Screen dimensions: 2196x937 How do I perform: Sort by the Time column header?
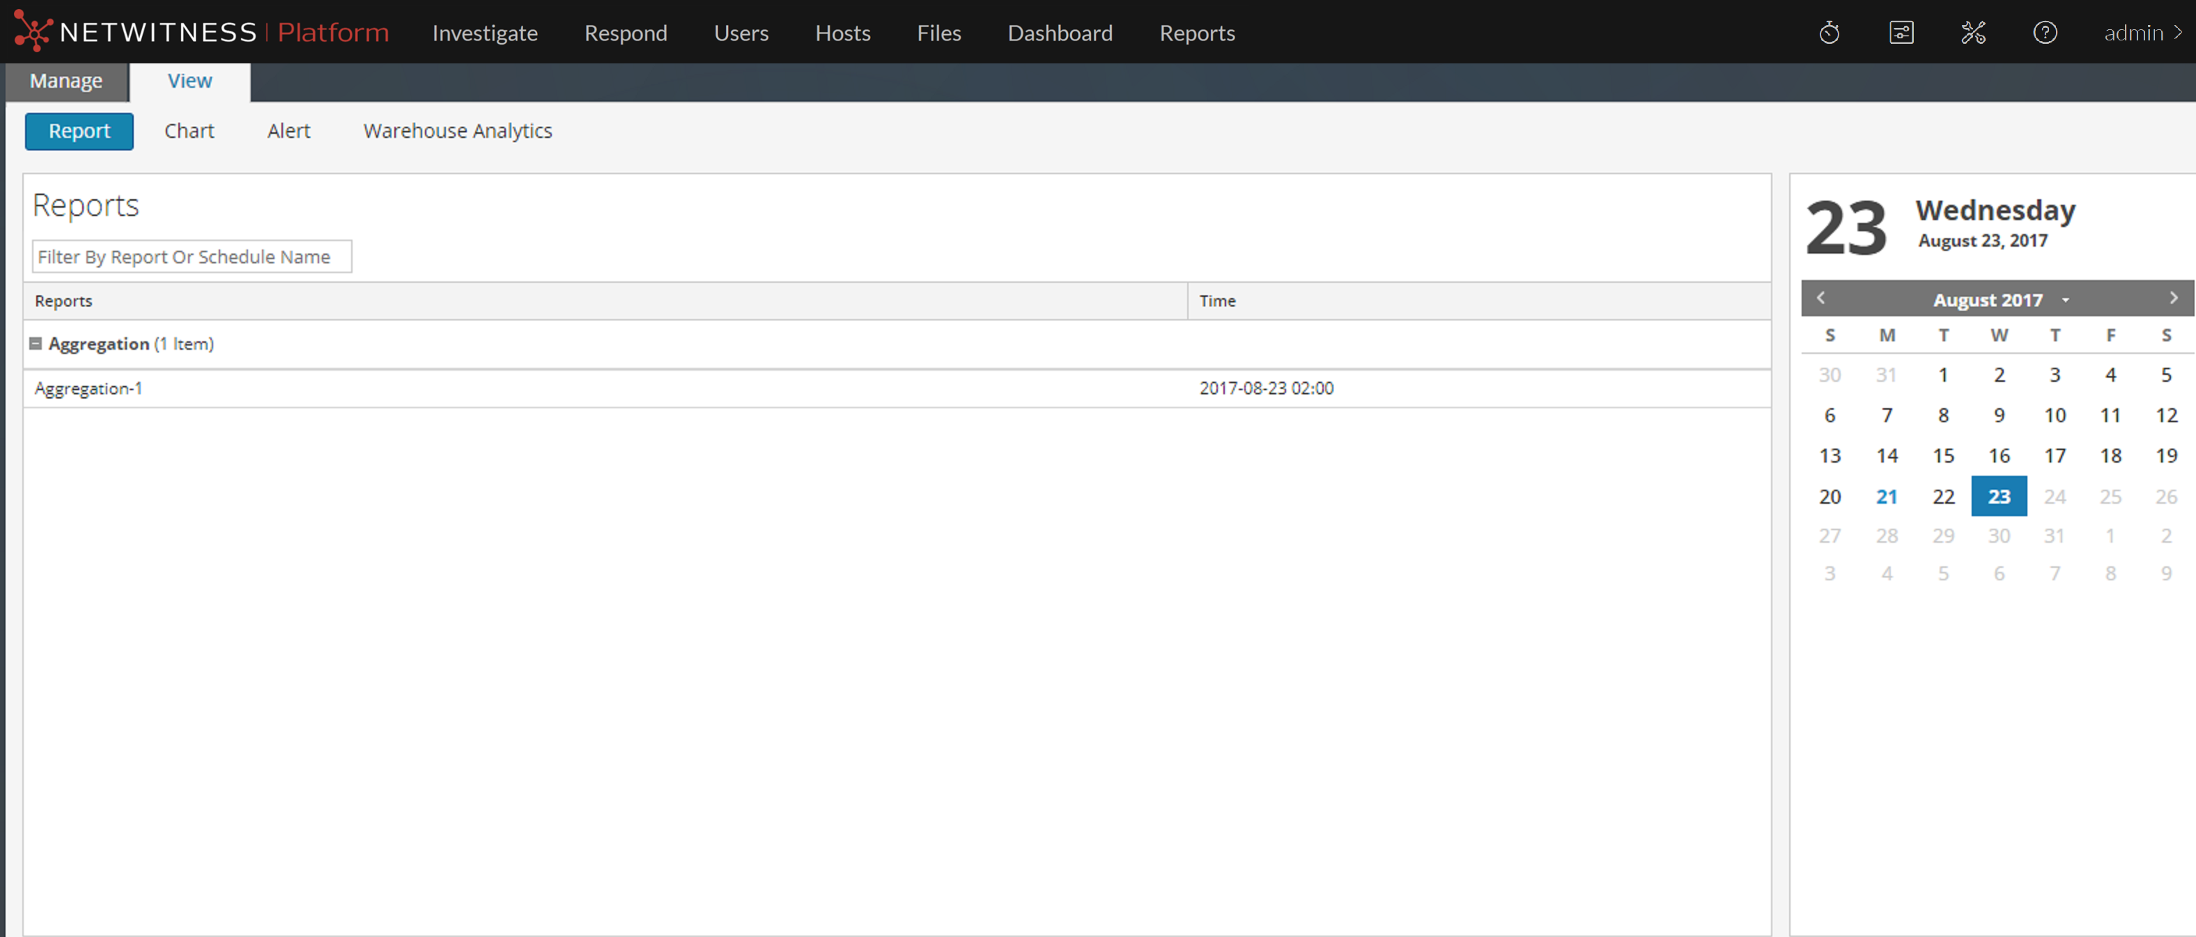(x=1216, y=301)
